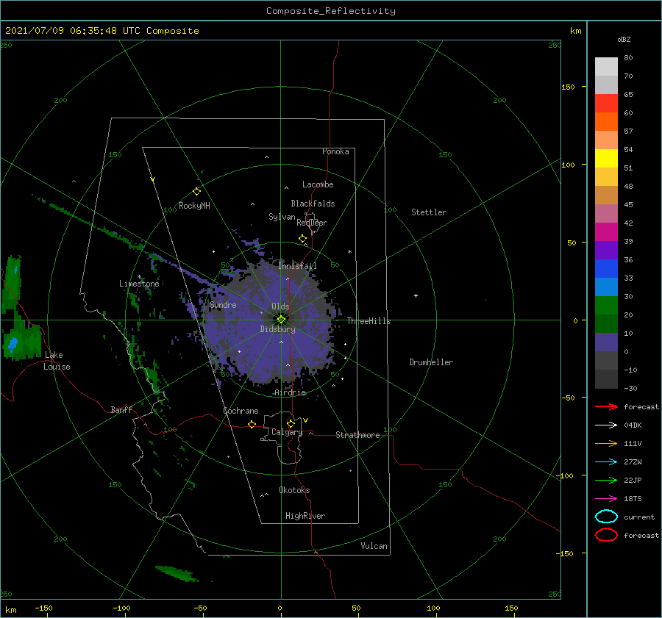
Task: Click the green 22JP arrow icon
Action: (606, 480)
